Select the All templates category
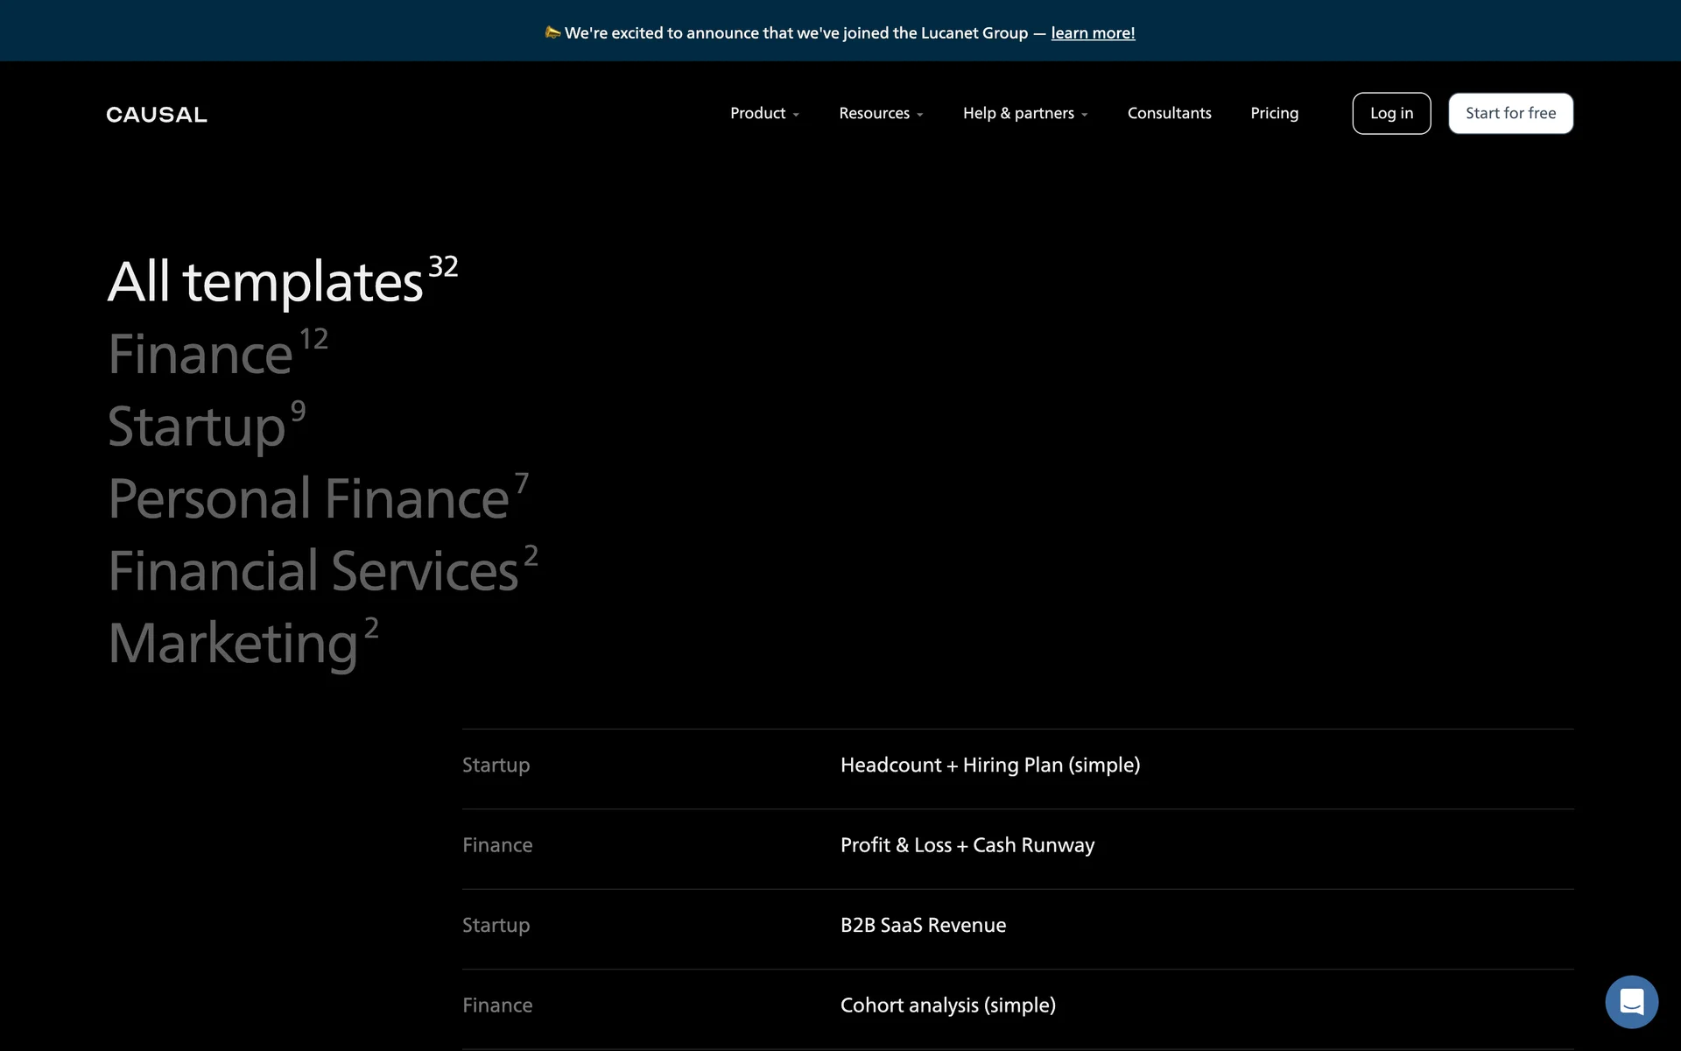Viewport: 1681px width, 1051px height. (265, 282)
